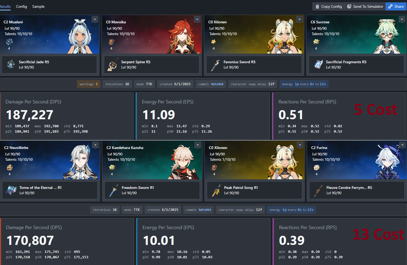This screenshot has width=407, height=265.
Task: Click "mode TTK" chip in Neuvillette team bar
Action: 132,210
